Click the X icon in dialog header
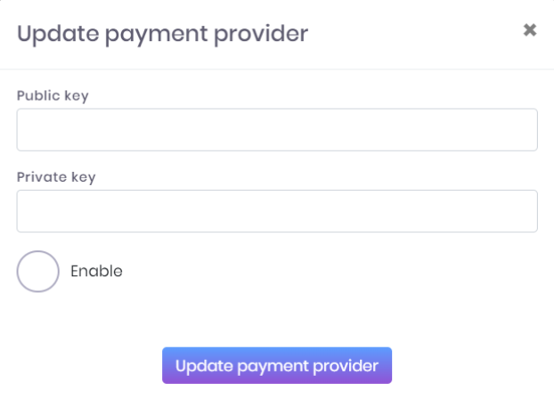This screenshot has height=399, width=554. [530, 30]
